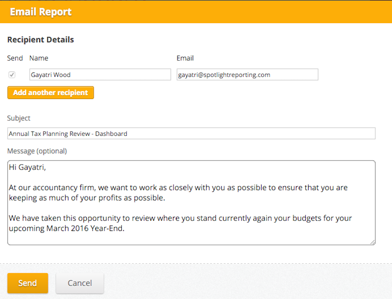The width and height of the screenshot is (392, 299).
Task: Uncheck the Send checkbox for Gayatri Wood
Action: coord(12,75)
